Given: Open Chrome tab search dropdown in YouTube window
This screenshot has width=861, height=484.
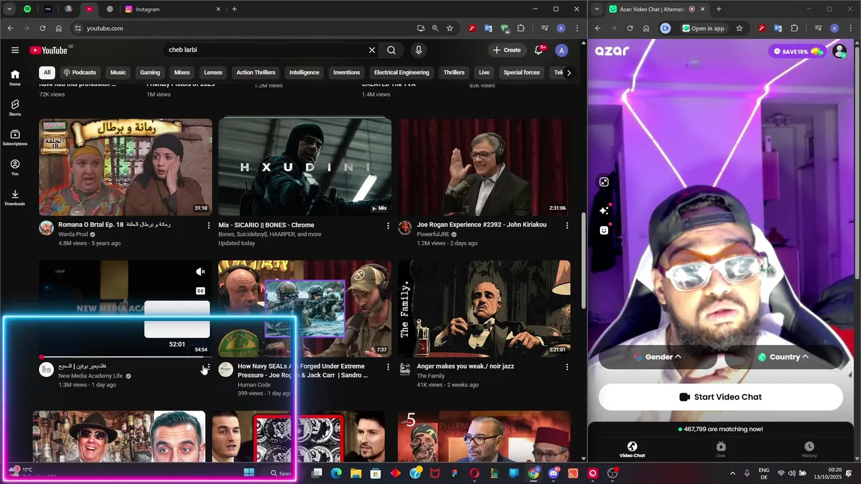Looking at the screenshot, I should (x=9, y=9).
